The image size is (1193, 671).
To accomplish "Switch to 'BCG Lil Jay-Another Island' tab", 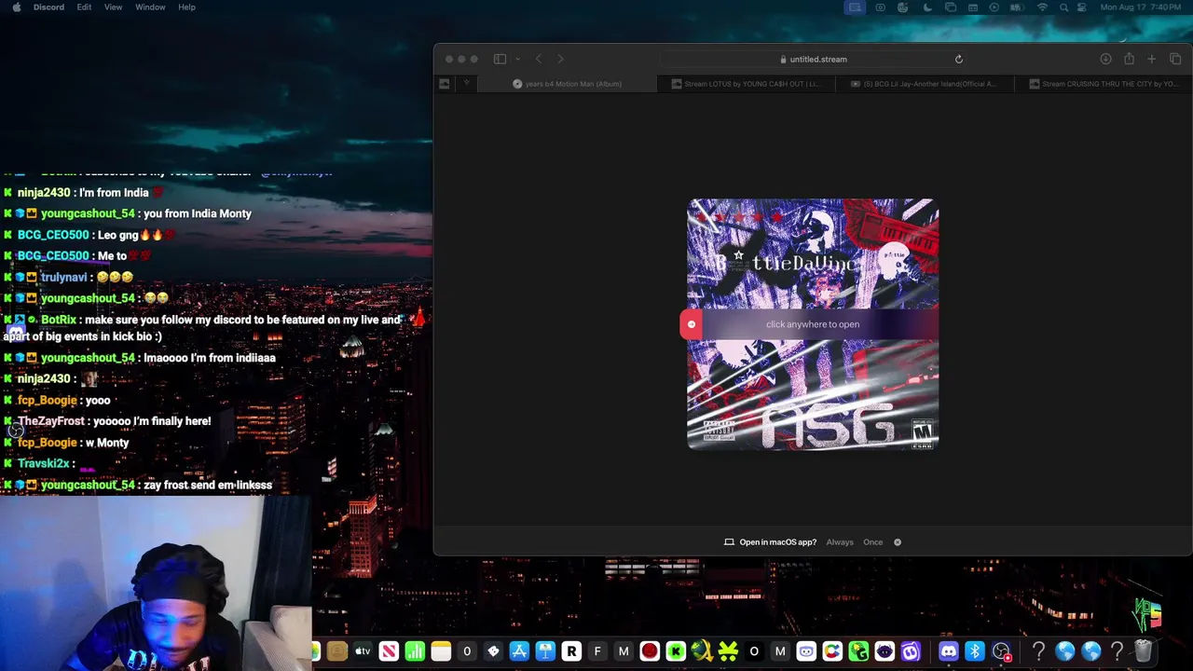I will pyautogui.click(x=923, y=84).
